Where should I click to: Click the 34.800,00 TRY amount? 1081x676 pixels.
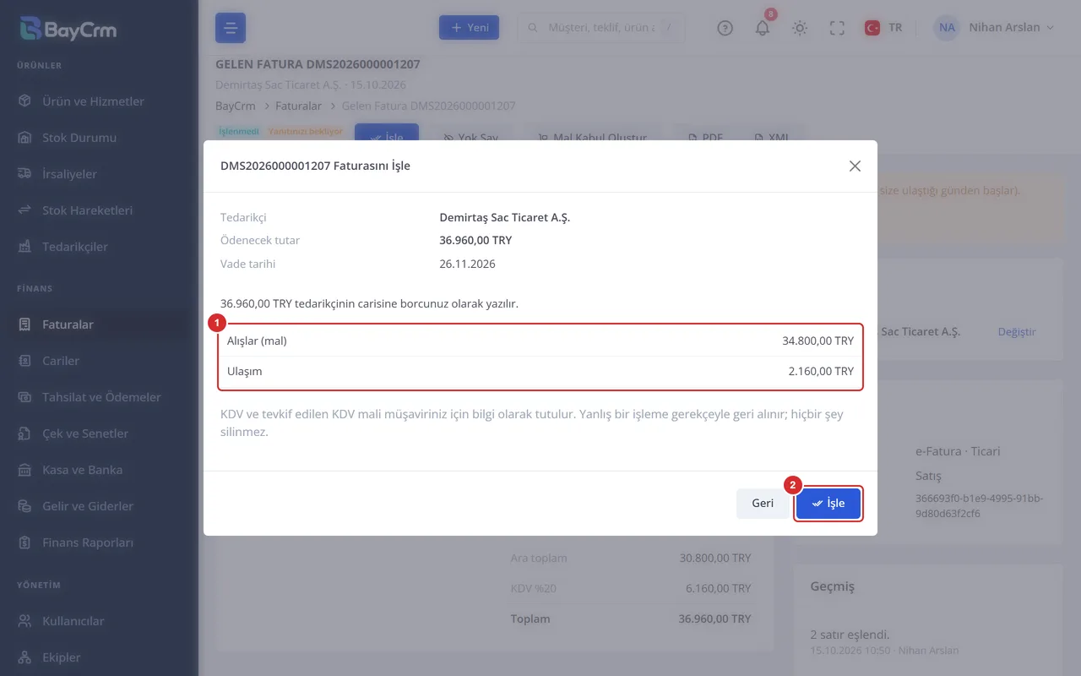[818, 341]
